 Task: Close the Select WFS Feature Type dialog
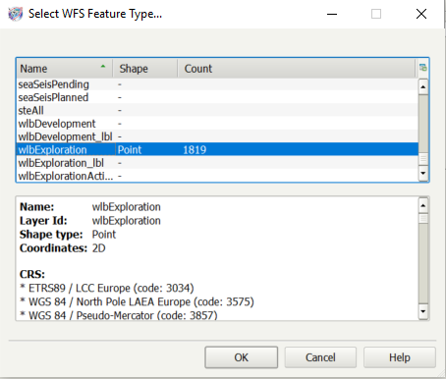pyautogui.click(x=421, y=14)
